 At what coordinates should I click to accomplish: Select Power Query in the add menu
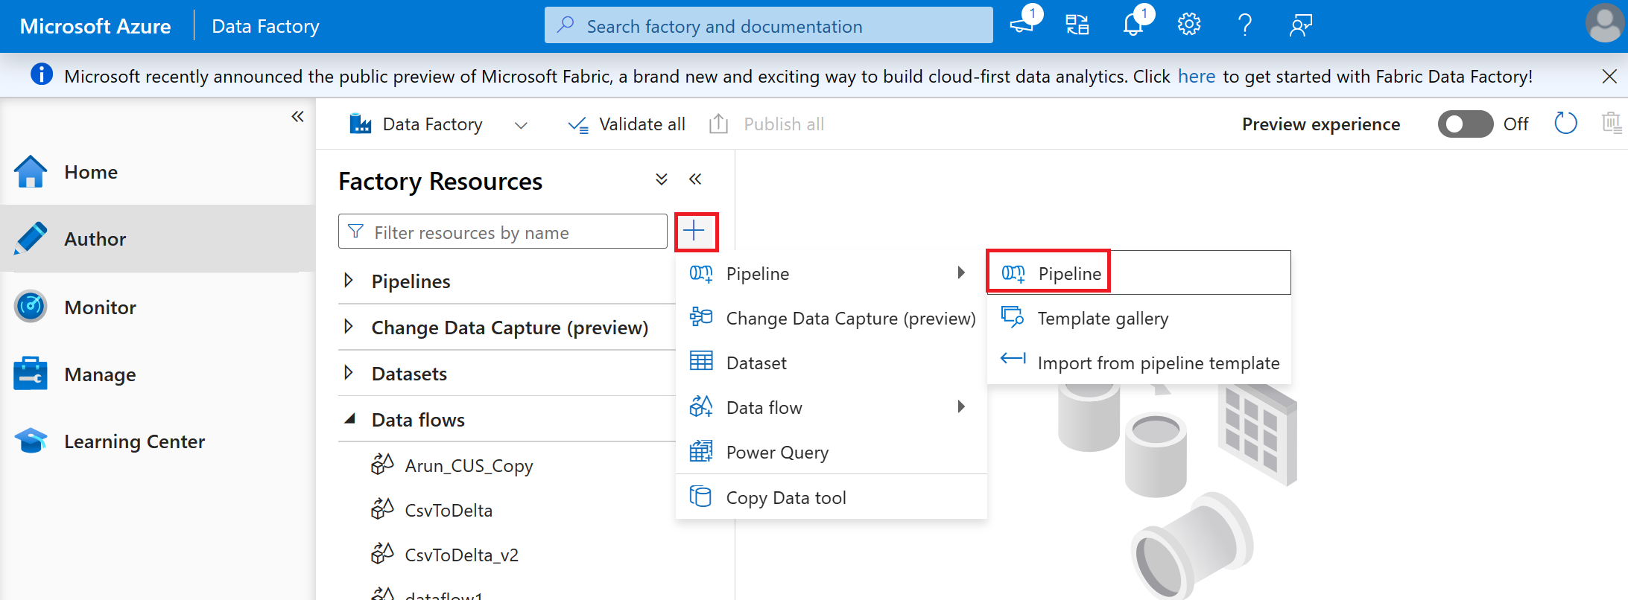pos(831,452)
